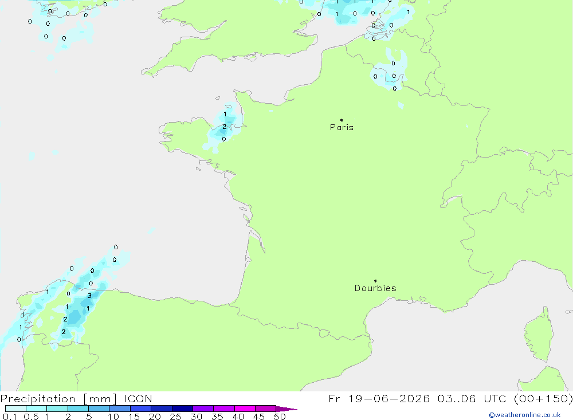The height and width of the screenshot is (420, 573).
Task: Pick the 1–2 mm legend swatch
Action: click(x=57, y=409)
